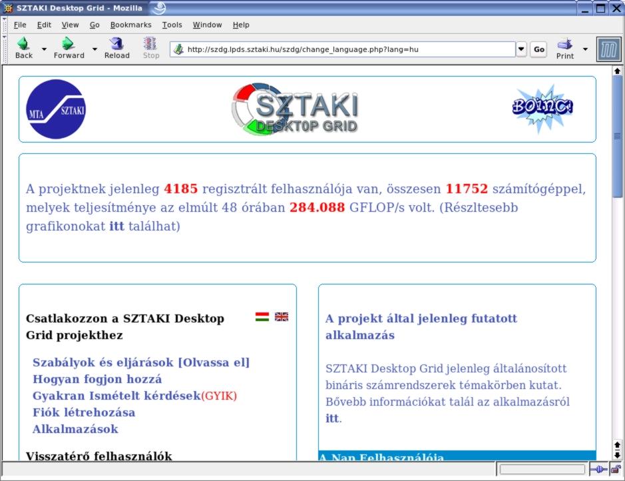The width and height of the screenshot is (625, 481).
Task: Collapse the navigation toolbar grippy handle
Action: (x=5, y=49)
